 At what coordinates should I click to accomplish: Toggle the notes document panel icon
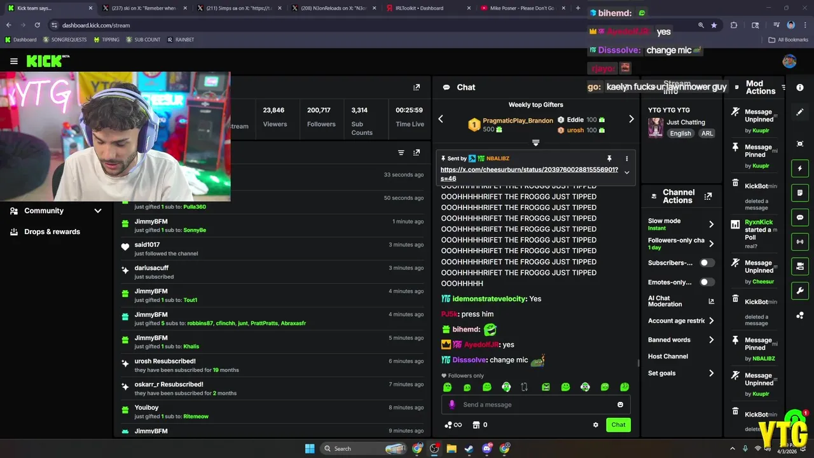[x=800, y=193]
